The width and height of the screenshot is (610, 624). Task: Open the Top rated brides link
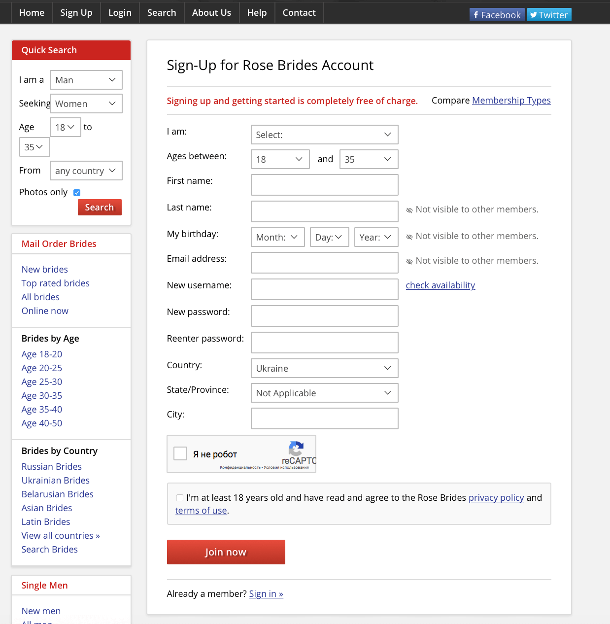(56, 283)
